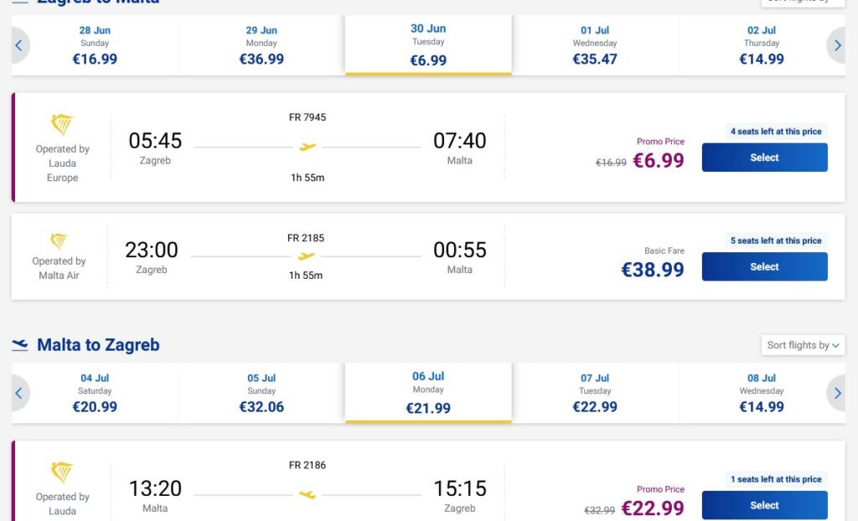Click the Lauda Europe harp logo on flight FR 7945
This screenshot has width=858, height=521.
point(62,125)
